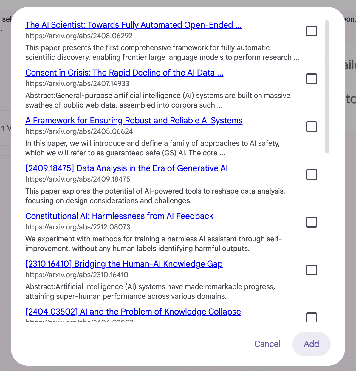The height and width of the screenshot is (371, 356).
Task: Tick the Robust and Reliable AI Systems checkbox
Action: tap(311, 127)
